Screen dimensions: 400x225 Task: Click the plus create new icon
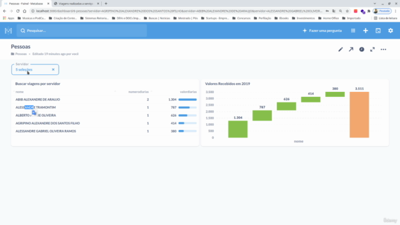(366, 31)
